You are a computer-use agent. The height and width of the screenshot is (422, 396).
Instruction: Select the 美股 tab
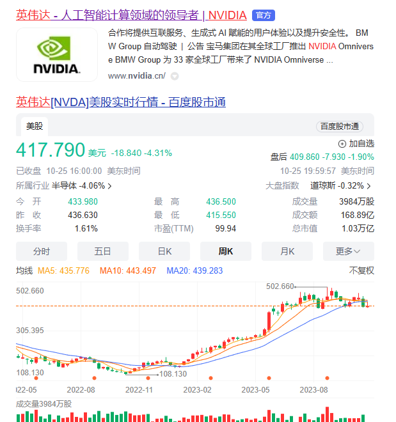pos(35,126)
